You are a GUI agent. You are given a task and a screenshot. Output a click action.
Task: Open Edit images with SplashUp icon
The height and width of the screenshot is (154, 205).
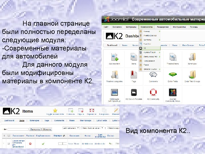click(x=114, y=95)
